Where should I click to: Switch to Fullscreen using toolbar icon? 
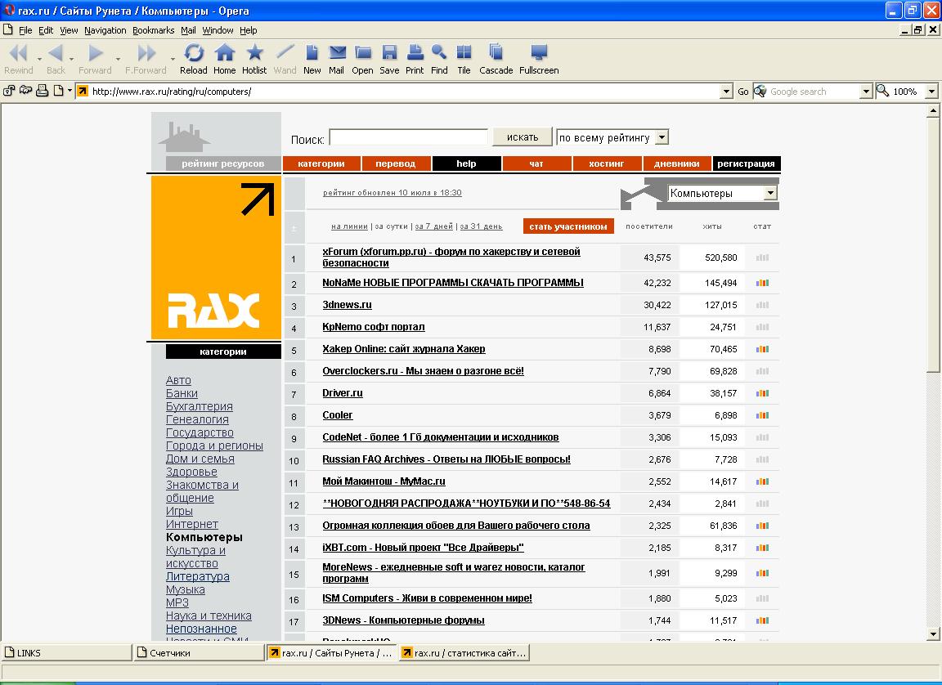[x=539, y=54]
